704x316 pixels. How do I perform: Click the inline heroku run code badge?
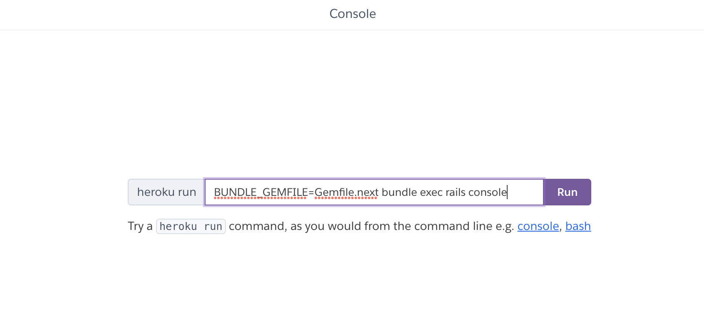click(x=191, y=226)
